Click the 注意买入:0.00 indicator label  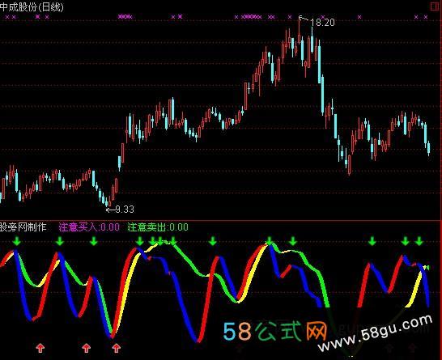[x=89, y=227]
